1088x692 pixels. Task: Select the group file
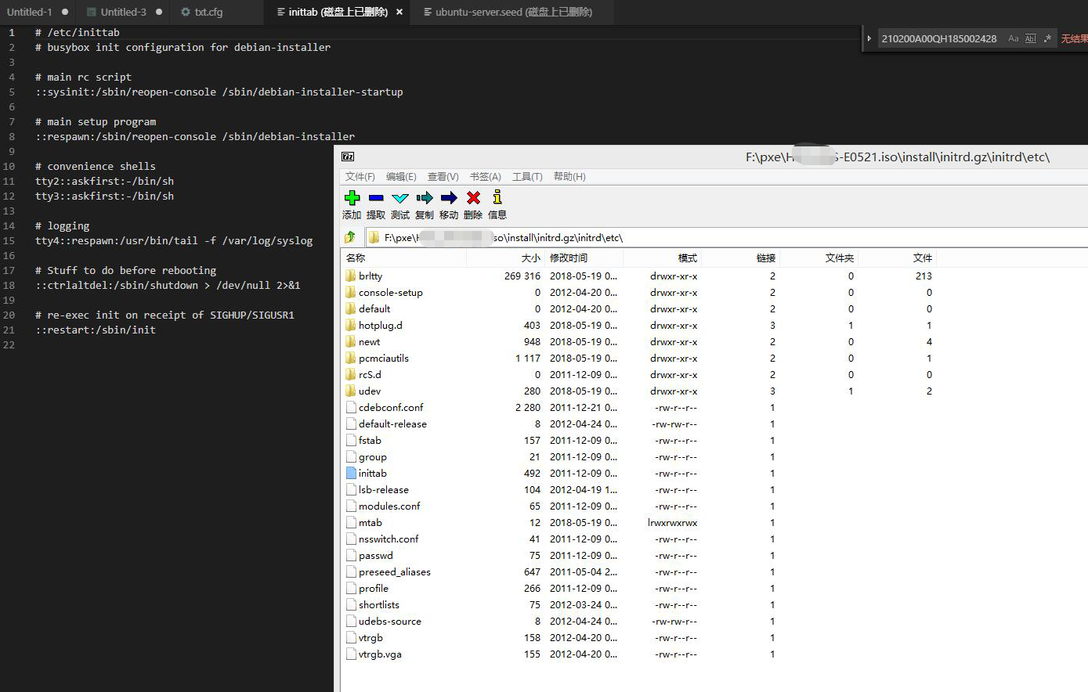coord(373,456)
